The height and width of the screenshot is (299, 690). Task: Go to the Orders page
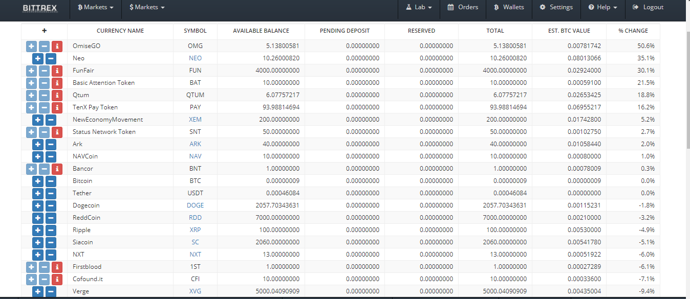[463, 8]
